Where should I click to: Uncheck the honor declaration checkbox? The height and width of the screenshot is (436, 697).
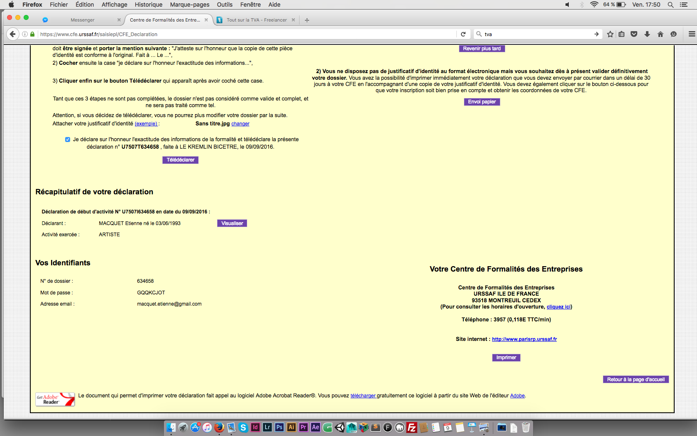68,140
